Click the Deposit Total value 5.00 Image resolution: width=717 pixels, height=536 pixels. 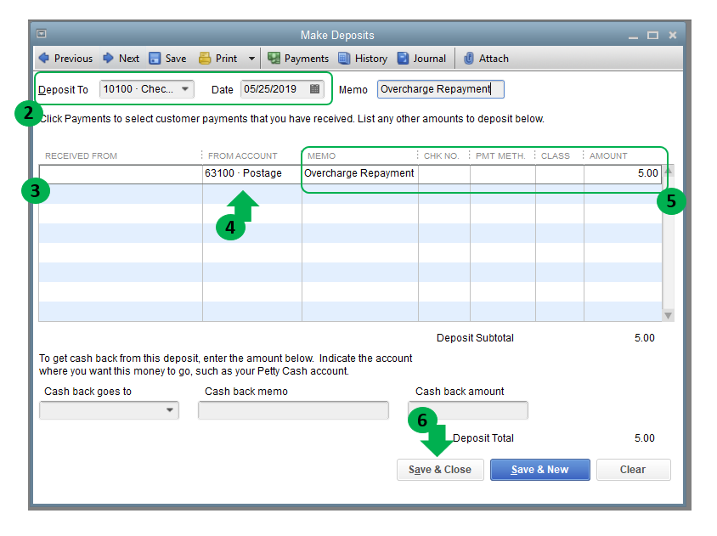(x=644, y=438)
